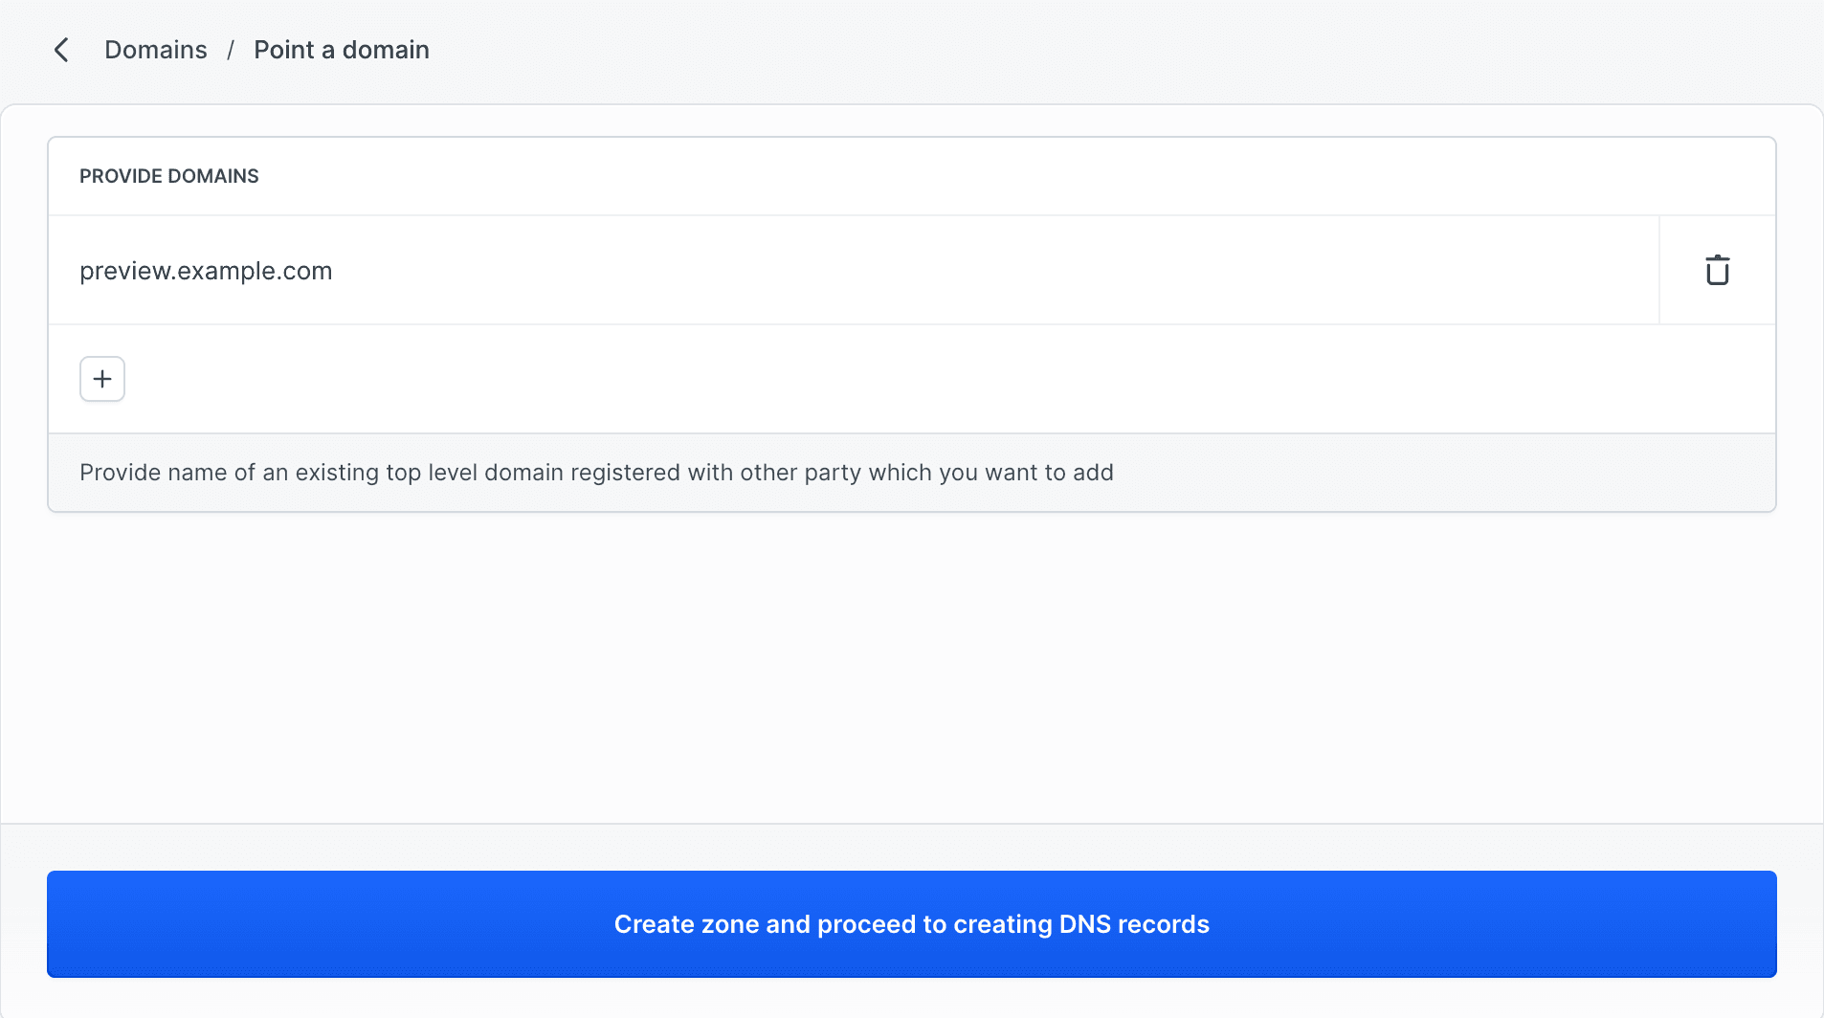Create zone and proceed to DNS records
This screenshot has height=1018, width=1824.
[911, 924]
